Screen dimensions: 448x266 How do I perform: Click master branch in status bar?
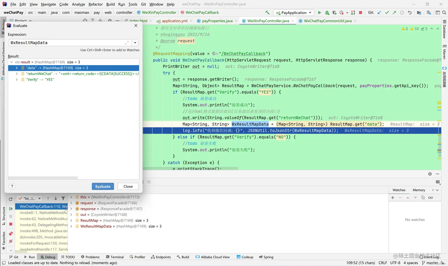click(430, 263)
